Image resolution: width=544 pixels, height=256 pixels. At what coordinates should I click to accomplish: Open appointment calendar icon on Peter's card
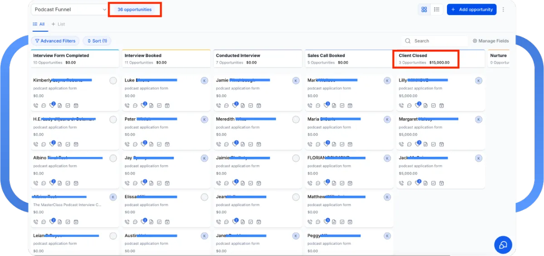pyautogui.click(x=167, y=145)
